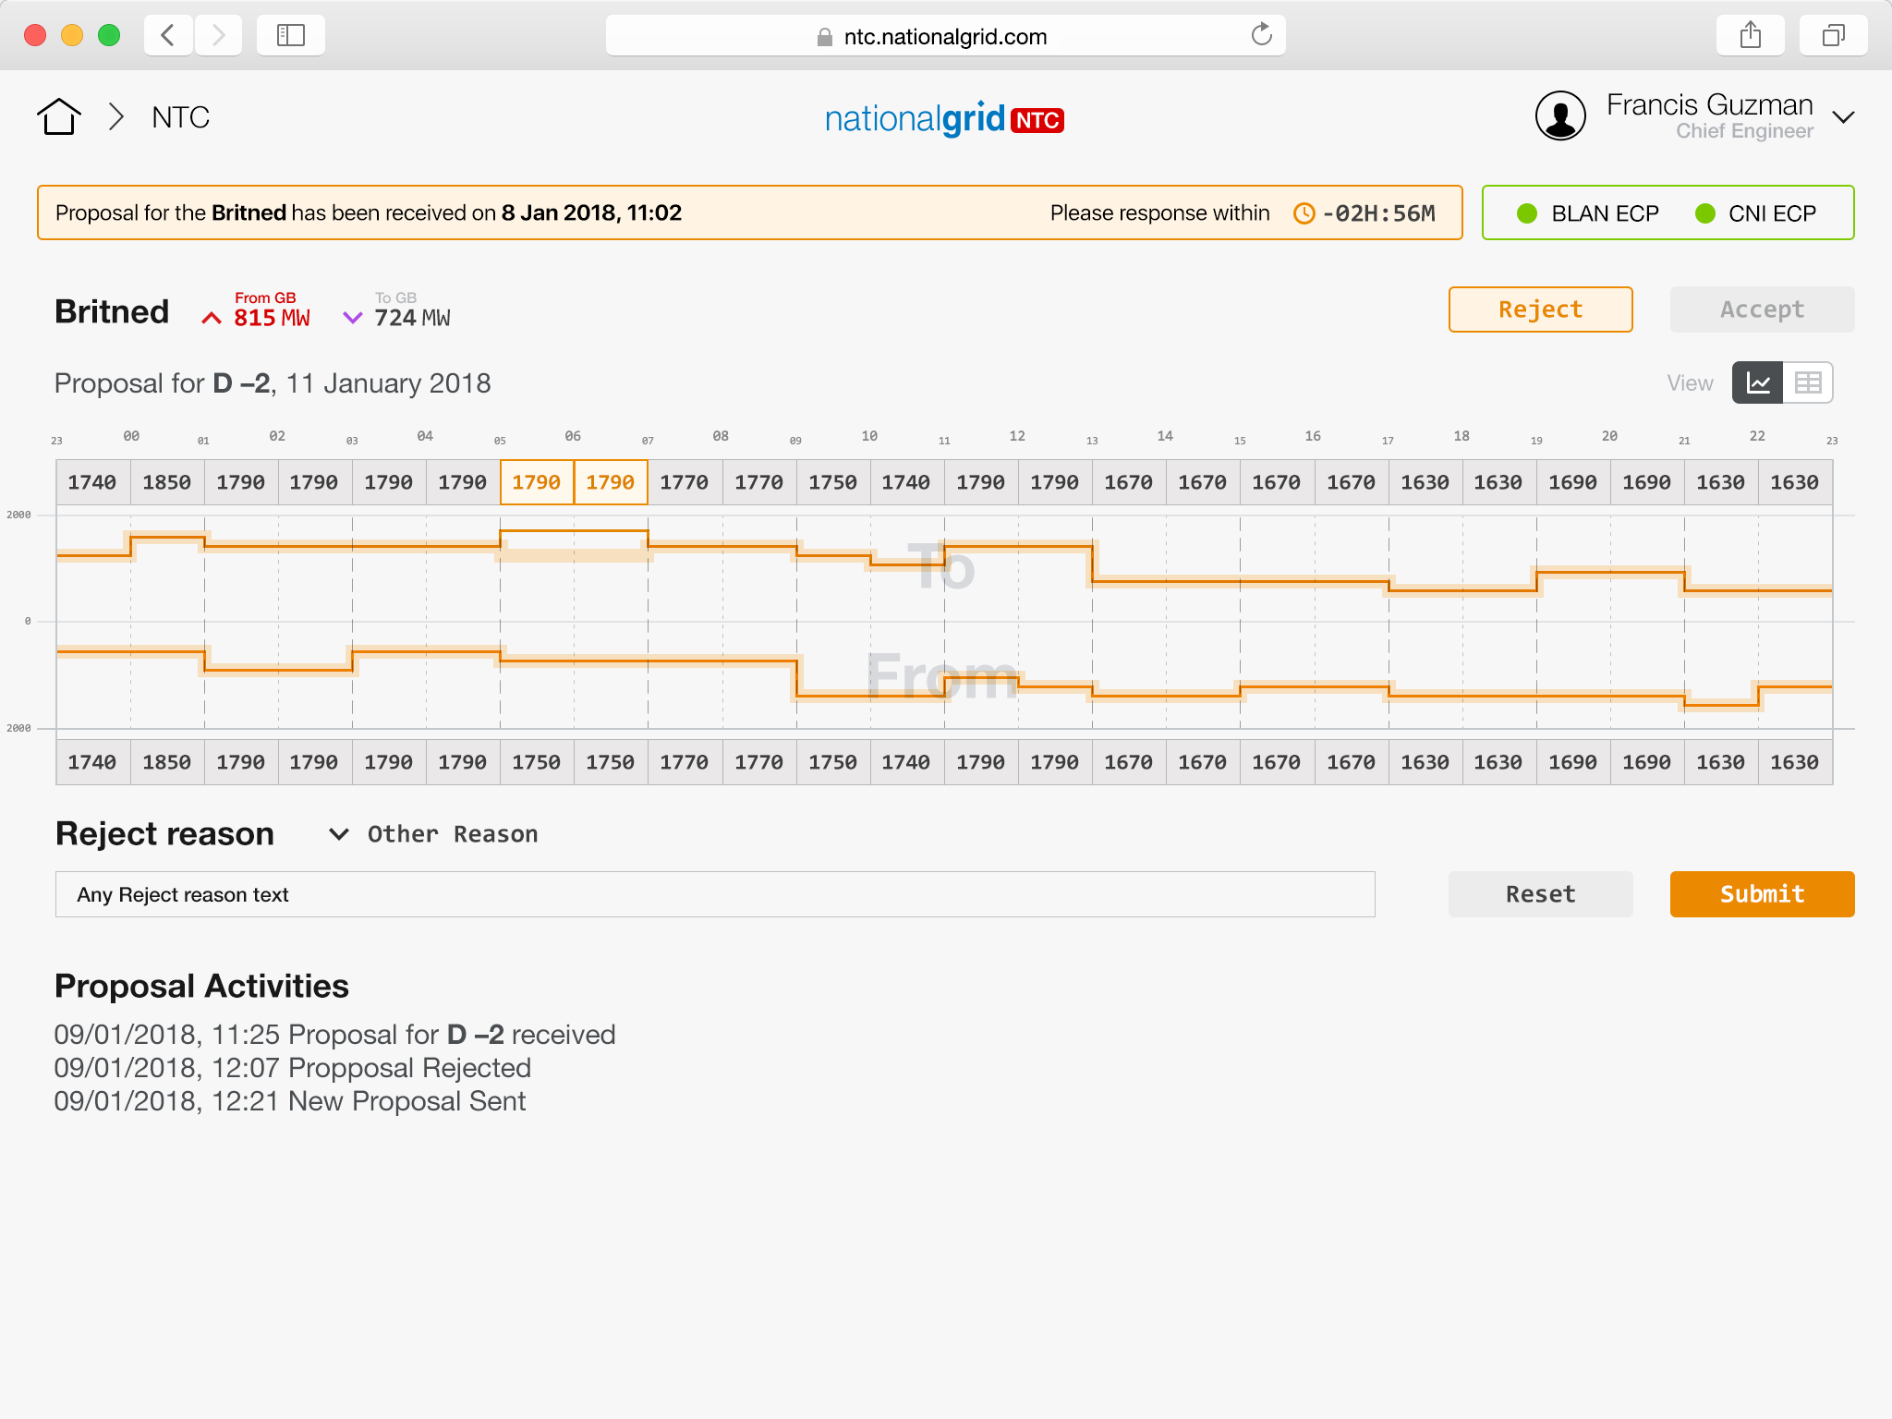Image resolution: width=1892 pixels, height=1419 pixels.
Task: Click the page reload icon
Action: point(1261,36)
